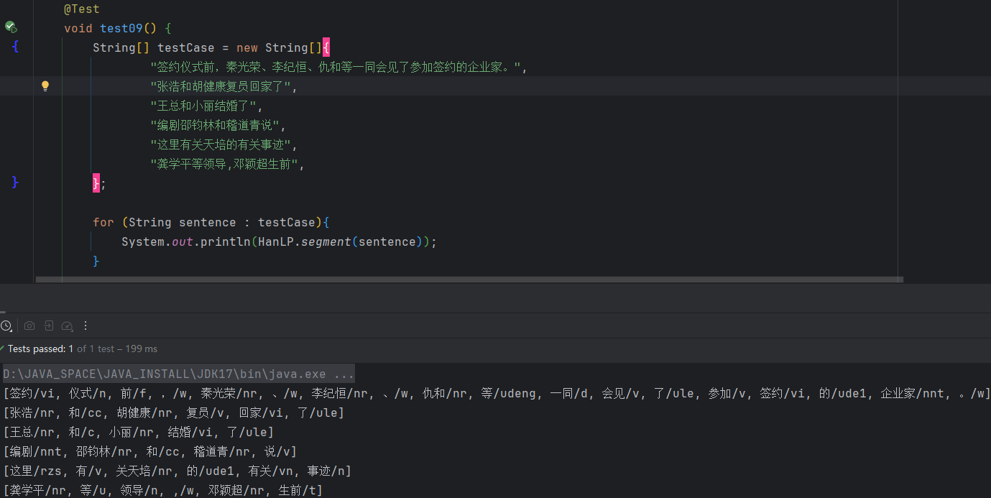This screenshot has width=991, height=498.
Task: Click output line starting [这里/rzs
Action: coord(177,471)
